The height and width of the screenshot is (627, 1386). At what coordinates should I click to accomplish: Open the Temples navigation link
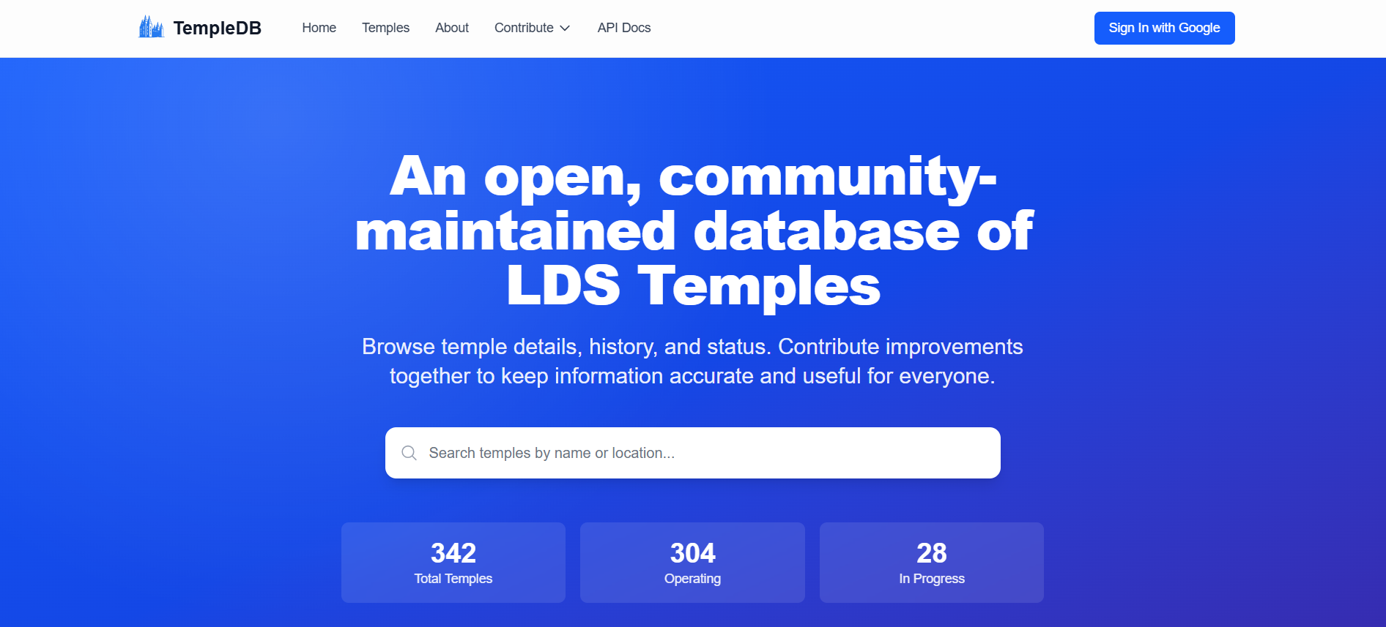coord(385,28)
